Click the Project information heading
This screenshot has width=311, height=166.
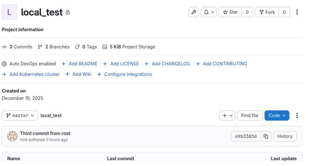(23, 29)
